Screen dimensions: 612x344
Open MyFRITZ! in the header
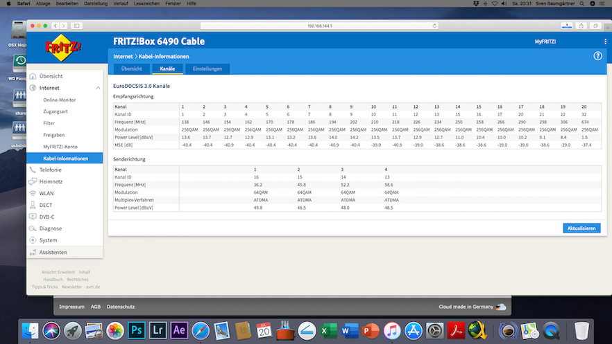pyautogui.click(x=545, y=42)
